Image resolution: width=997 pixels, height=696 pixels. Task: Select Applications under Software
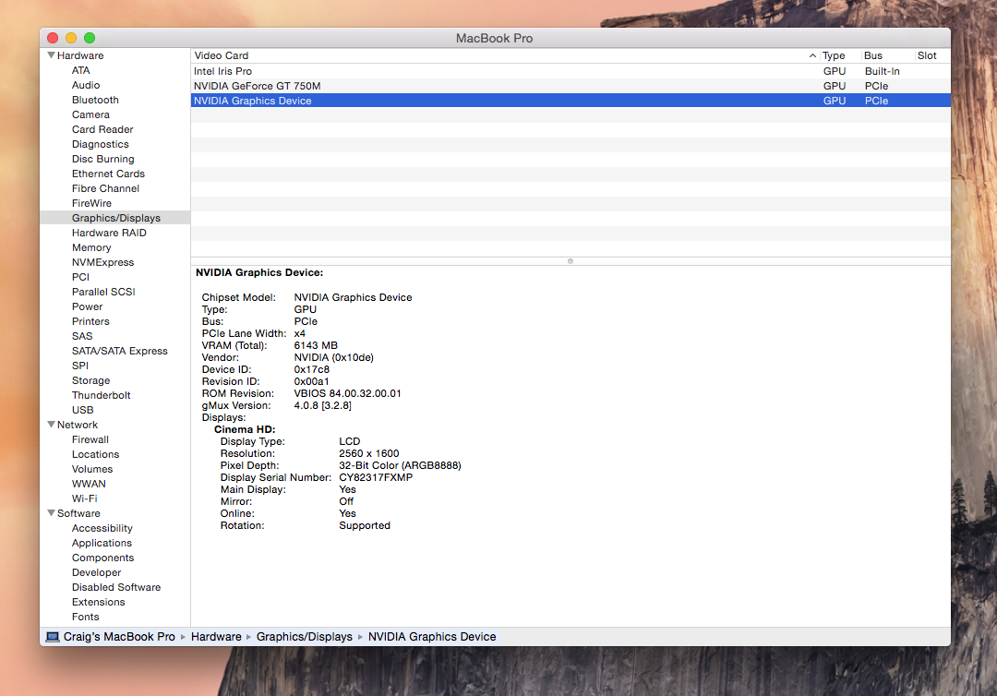point(102,543)
